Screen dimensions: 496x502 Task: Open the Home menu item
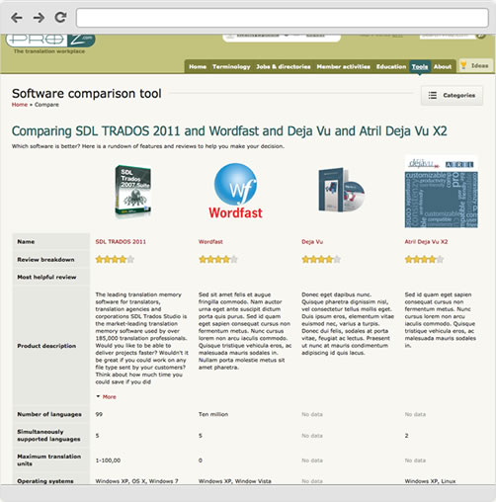click(x=198, y=66)
